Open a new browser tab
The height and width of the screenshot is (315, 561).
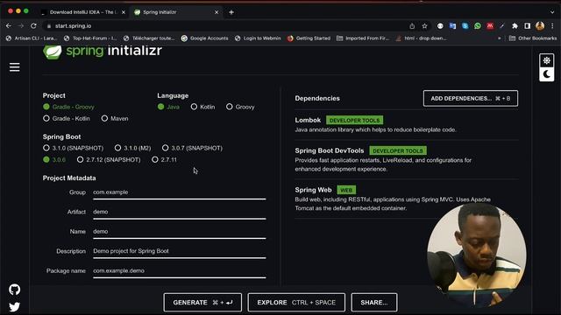[231, 12]
